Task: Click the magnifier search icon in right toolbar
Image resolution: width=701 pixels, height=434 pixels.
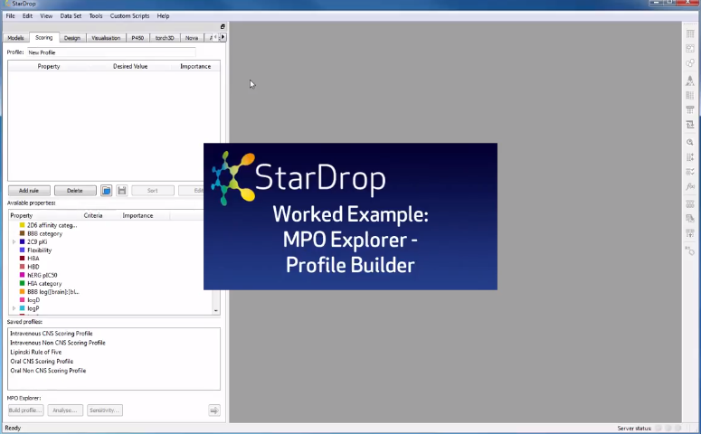Action: coord(690,143)
